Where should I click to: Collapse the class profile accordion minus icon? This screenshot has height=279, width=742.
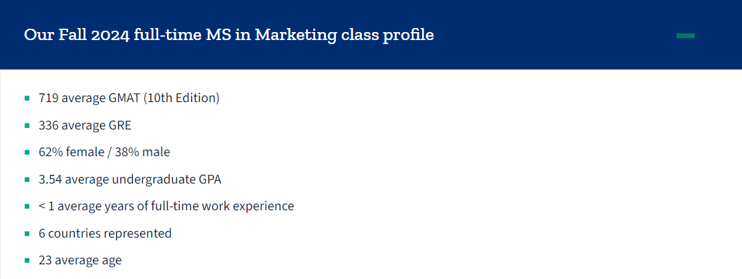point(685,35)
